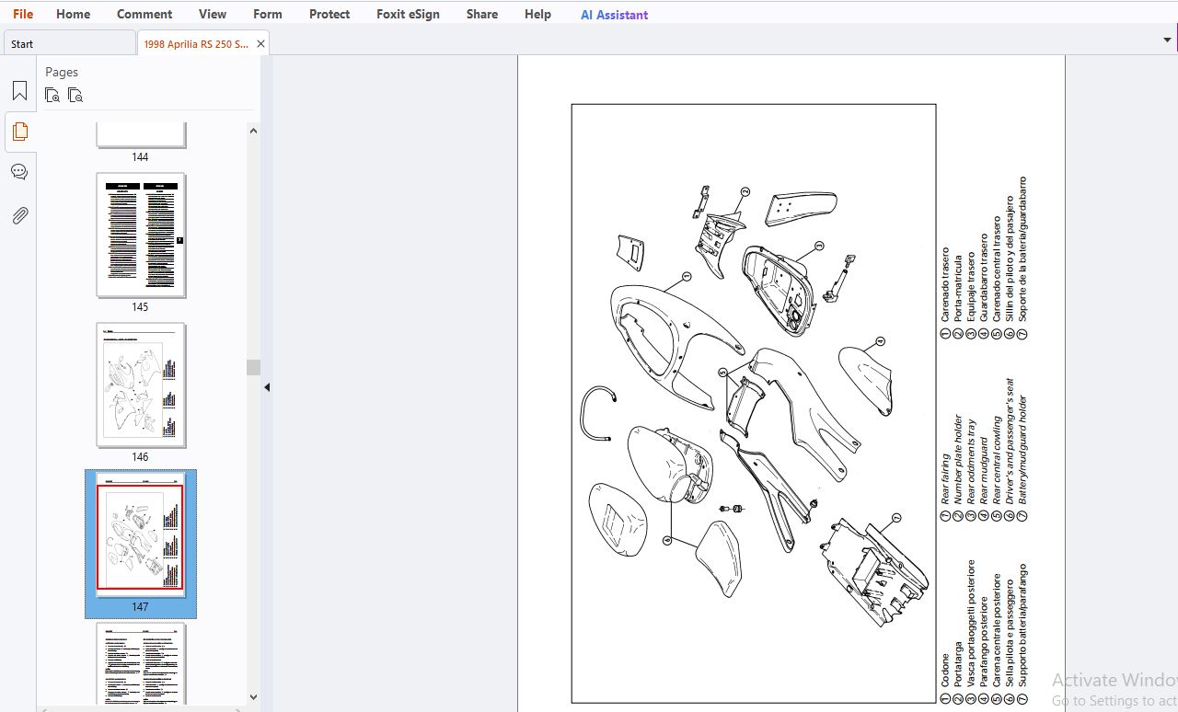1178x712 pixels.
Task: Open the Comment ribbon tab
Action: coord(144,14)
